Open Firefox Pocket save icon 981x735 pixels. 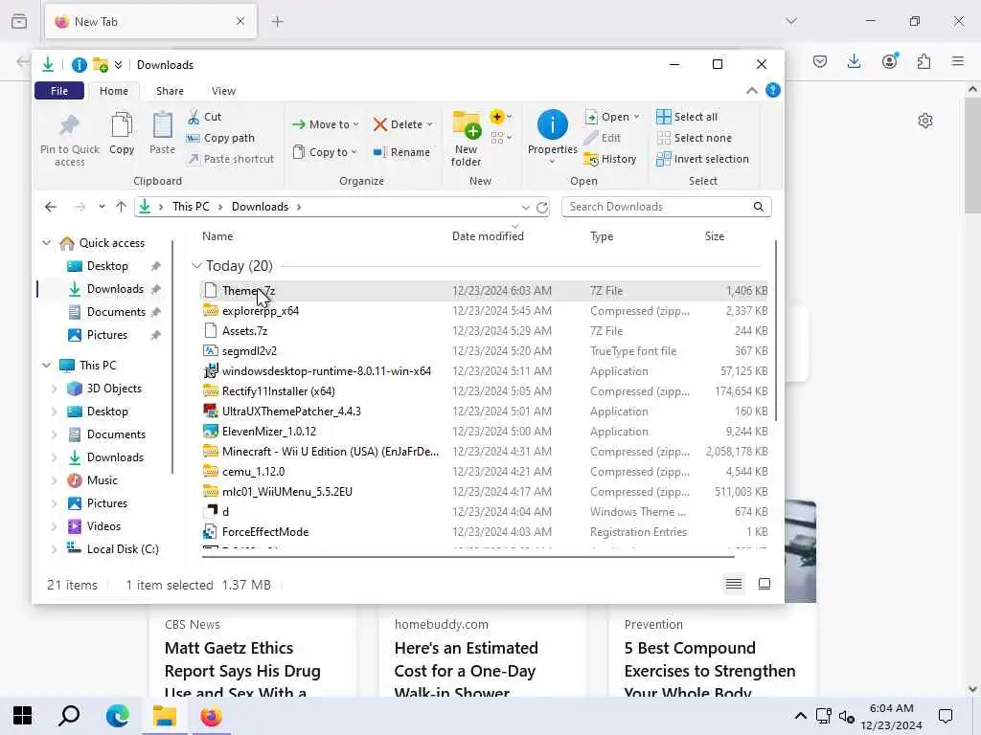(820, 61)
